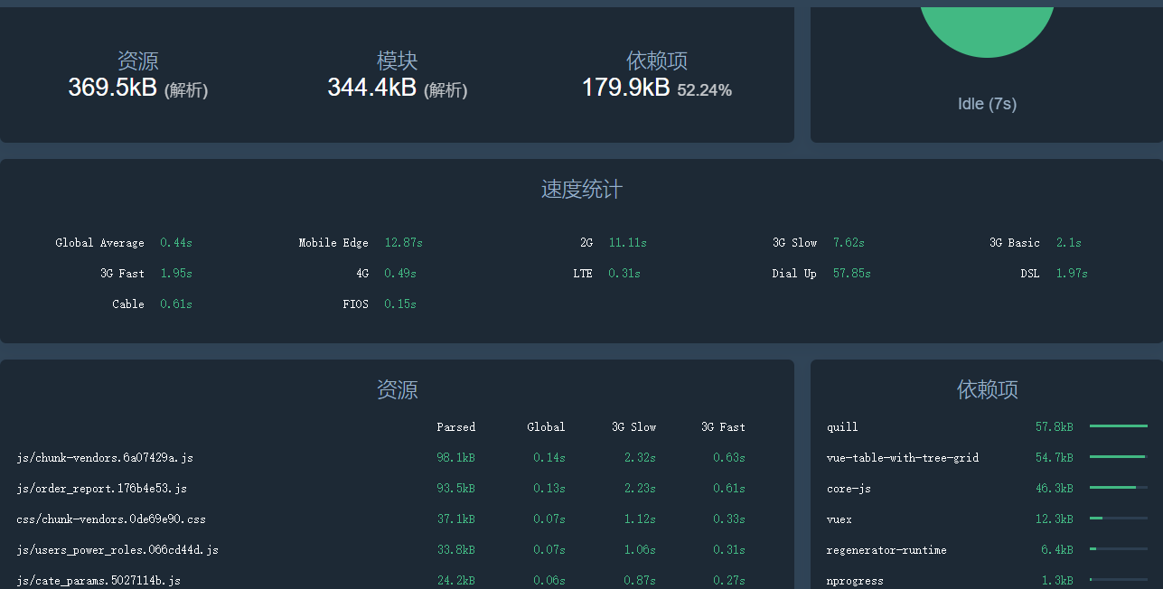The width and height of the screenshot is (1163, 589).
Task: Click the 资源 369.5kB summary stat
Action: pos(137,74)
